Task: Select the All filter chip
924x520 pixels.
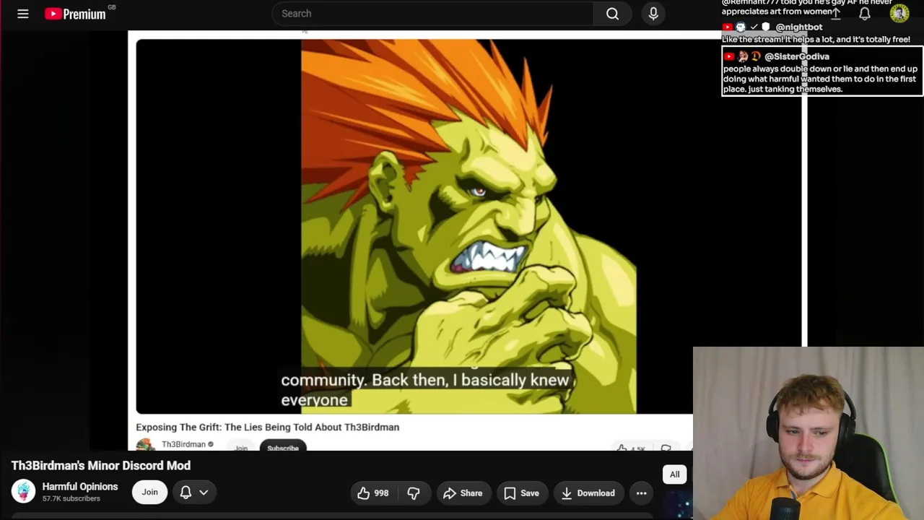Action: pyautogui.click(x=674, y=474)
